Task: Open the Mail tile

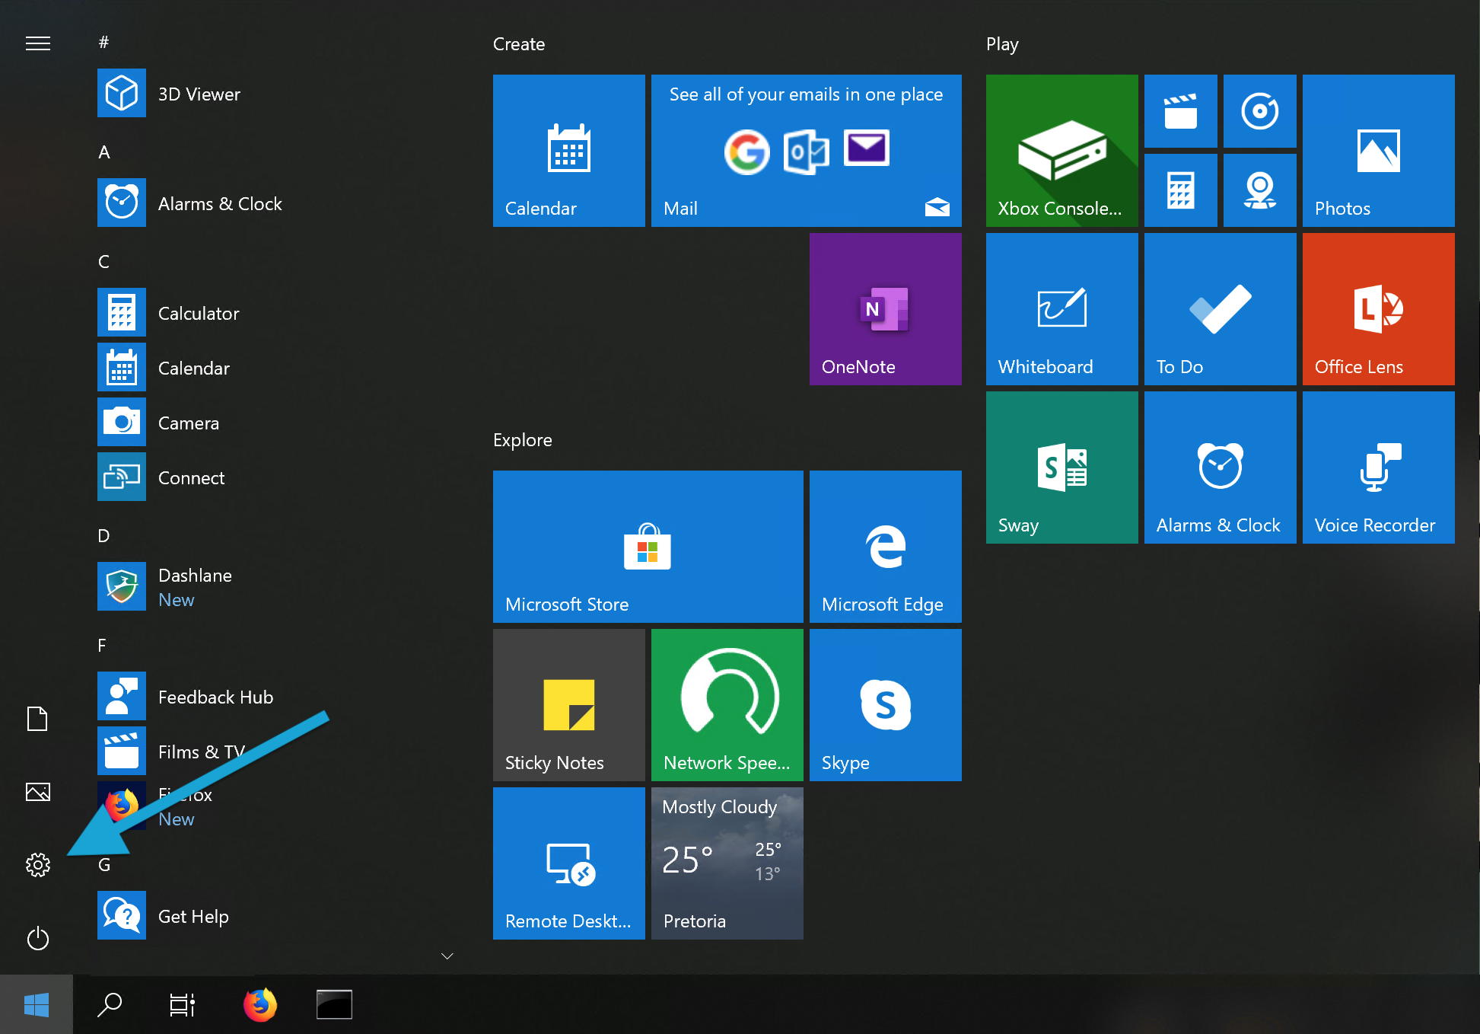Action: click(807, 151)
